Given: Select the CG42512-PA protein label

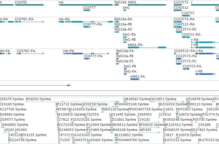Looking at the screenshot, I should pos(185,51).
